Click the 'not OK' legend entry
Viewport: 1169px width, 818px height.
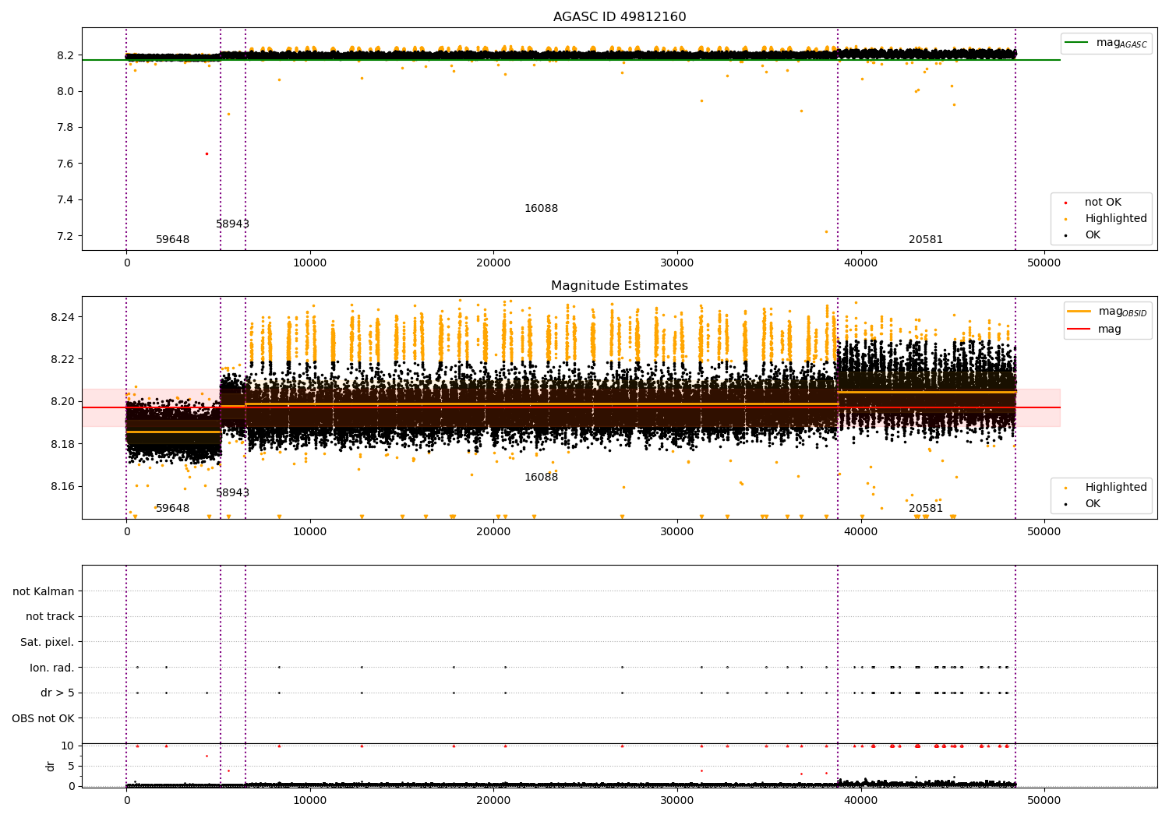[x=1103, y=203]
